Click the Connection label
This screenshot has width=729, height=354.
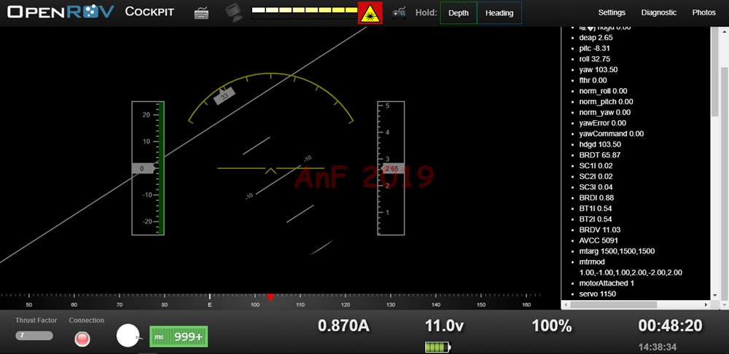(x=87, y=320)
